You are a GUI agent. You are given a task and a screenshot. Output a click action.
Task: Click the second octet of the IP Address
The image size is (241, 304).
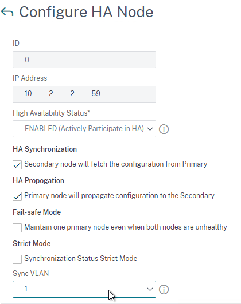click(x=51, y=94)
